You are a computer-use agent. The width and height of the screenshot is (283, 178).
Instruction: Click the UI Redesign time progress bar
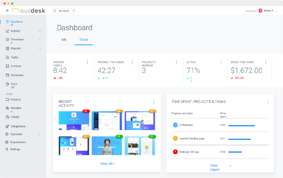pos(241,125)
